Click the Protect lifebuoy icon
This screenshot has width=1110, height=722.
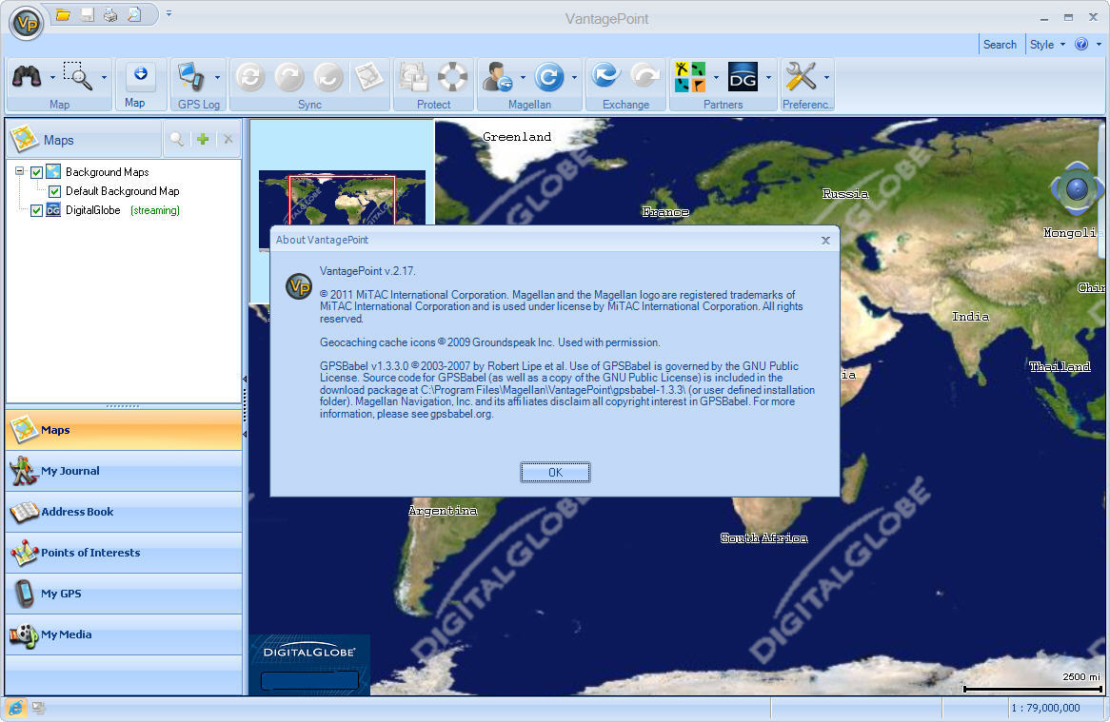click(452, 76)
